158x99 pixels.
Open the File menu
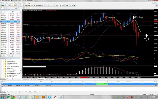point(3,3)
